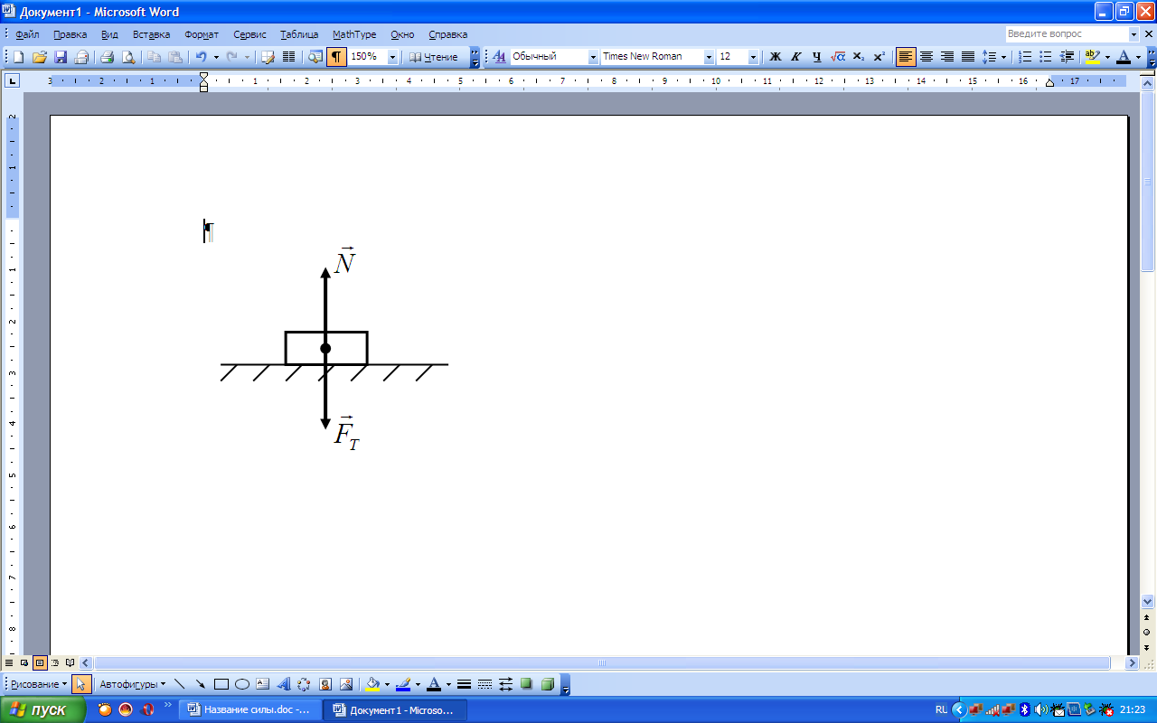This screenshot has height=723, width=1157.
Task: Print the document with the printer icon
Action: click(107, 57)
